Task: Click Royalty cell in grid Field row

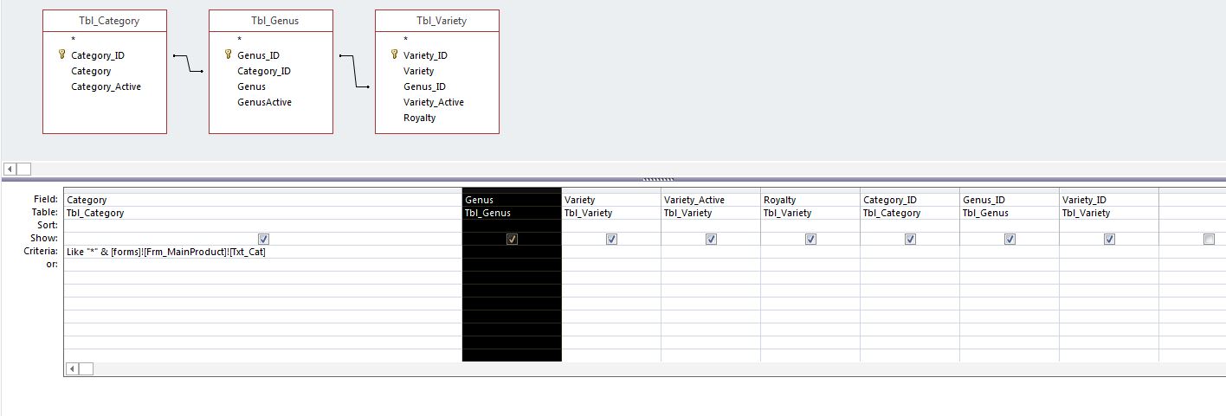Action: (810, 200)
